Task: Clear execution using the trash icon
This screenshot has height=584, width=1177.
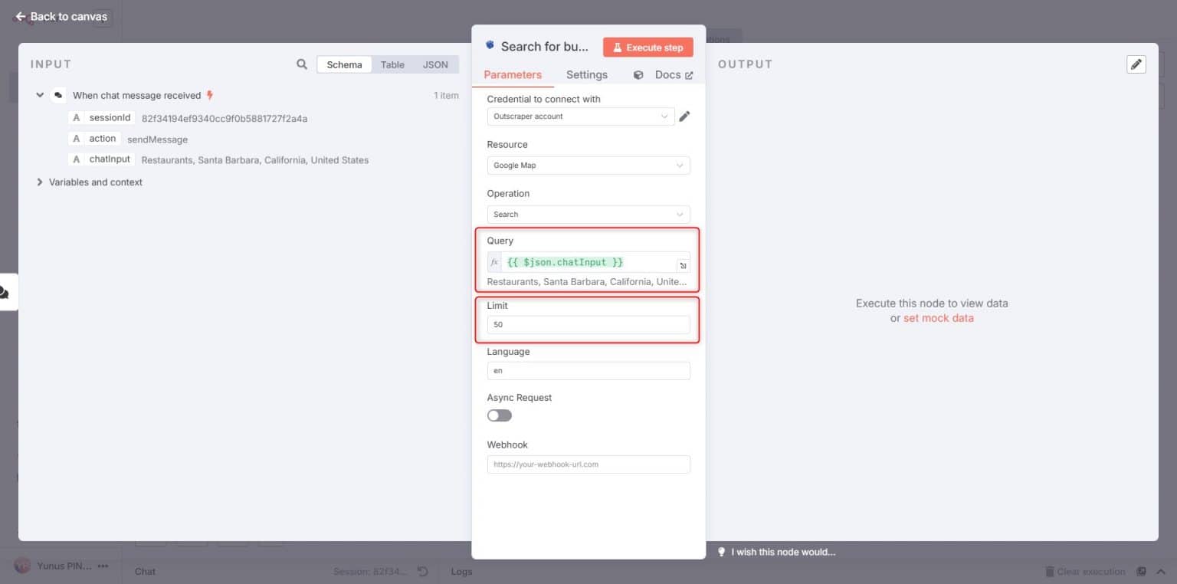Action: point(1048,571)
